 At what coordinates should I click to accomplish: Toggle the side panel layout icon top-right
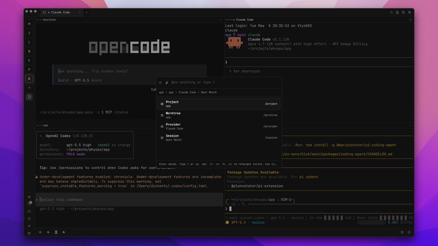pos(403,12)
